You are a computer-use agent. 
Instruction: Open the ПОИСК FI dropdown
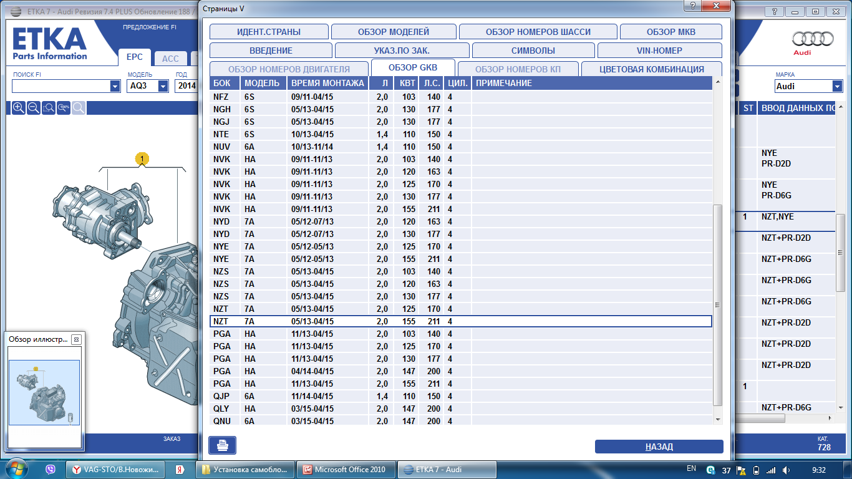(x=115, y=86)
